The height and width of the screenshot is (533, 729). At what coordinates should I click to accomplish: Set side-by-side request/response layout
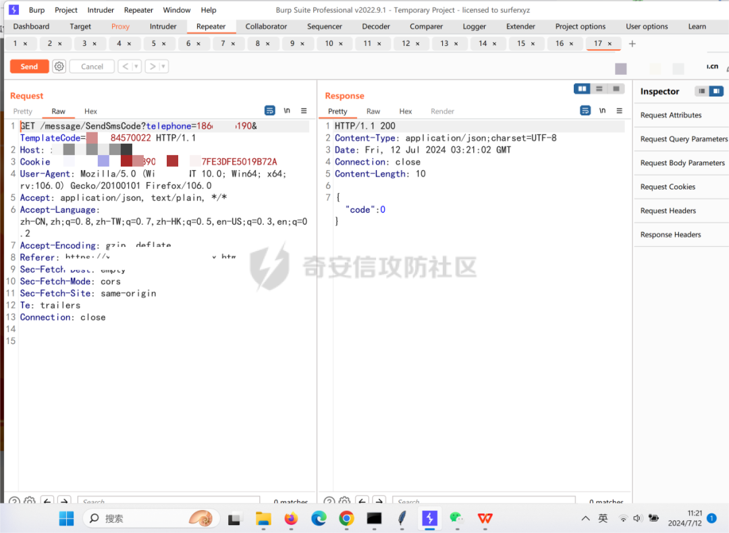tap(582, 89)
